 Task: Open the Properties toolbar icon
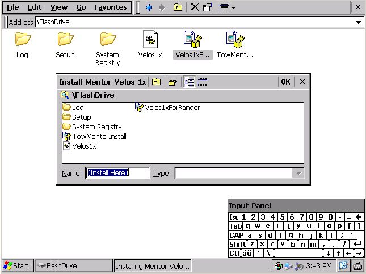[208, 7]
